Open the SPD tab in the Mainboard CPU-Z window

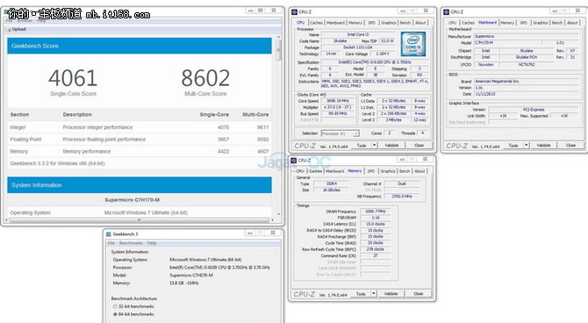(x=524, y=23)
